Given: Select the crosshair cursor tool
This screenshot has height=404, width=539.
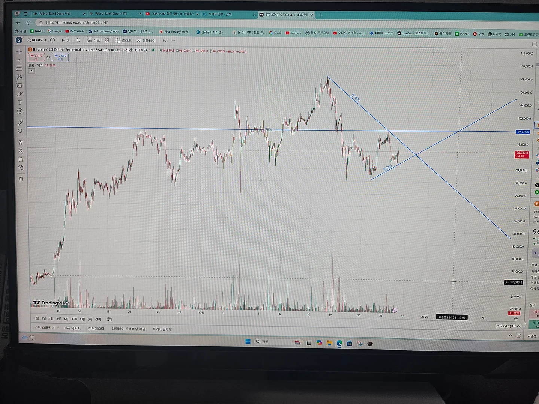Looking at the screenshot, I should 19,52.
